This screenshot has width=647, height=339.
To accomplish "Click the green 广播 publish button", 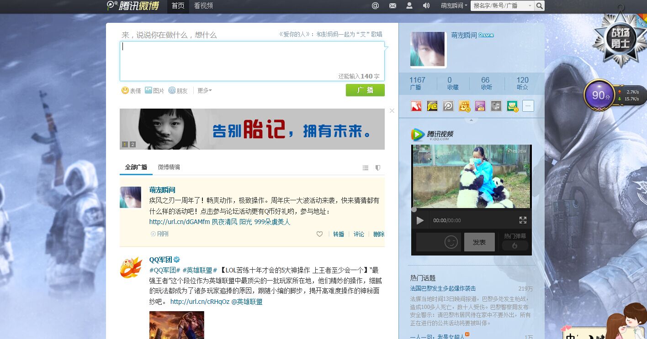I will point(365,90).
